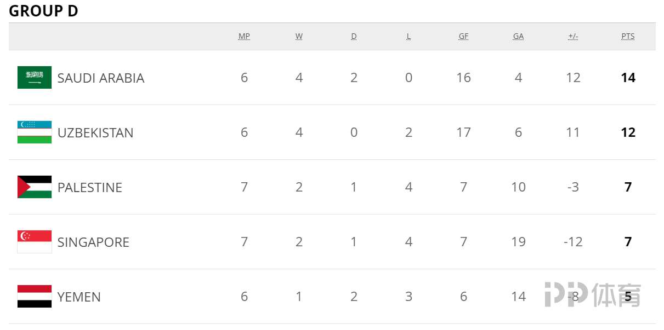
Task: Open the YEMEN team name
Action: tap(79, 297)
